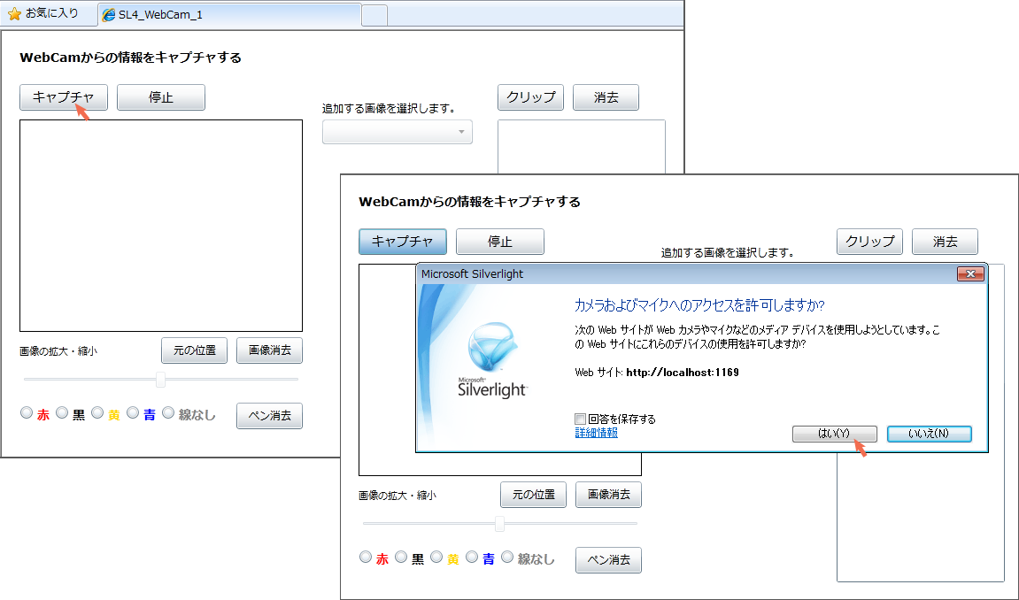This screenshot has width=1019, height=600.
Task: Click the http://localhost:1169 web site text
Action: click(683, 373)
